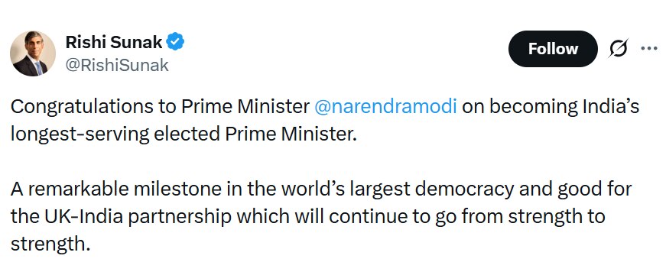Click the Rishi Sunak display name

(x=114, y=42)
